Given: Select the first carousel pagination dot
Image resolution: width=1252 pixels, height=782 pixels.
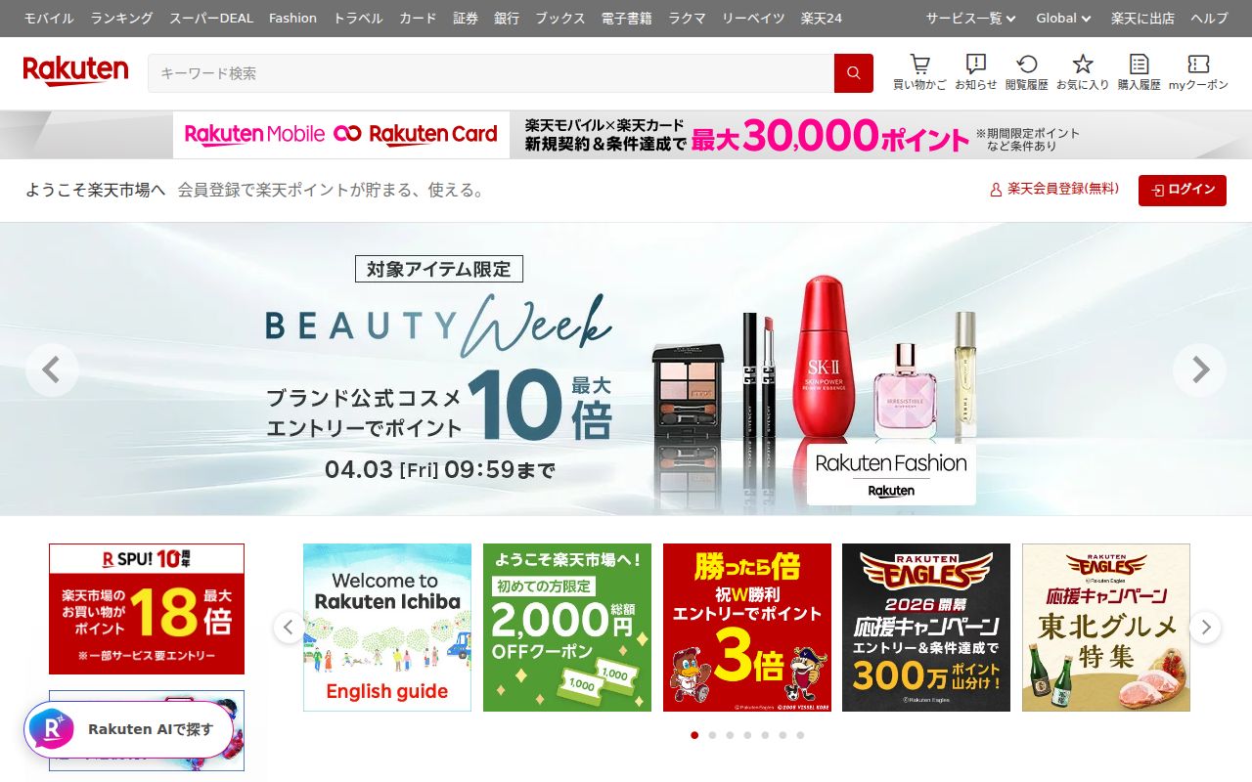Looking at the screenshot, I should point(694,735).
